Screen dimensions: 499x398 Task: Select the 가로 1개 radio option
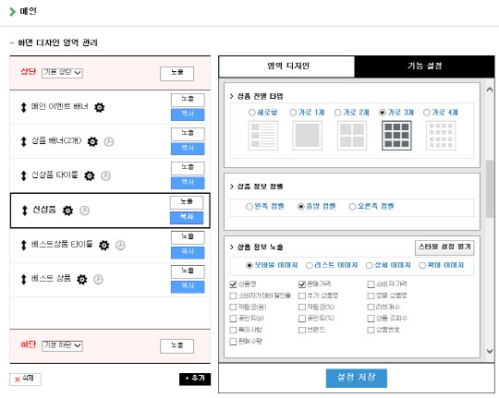point(293,113)
